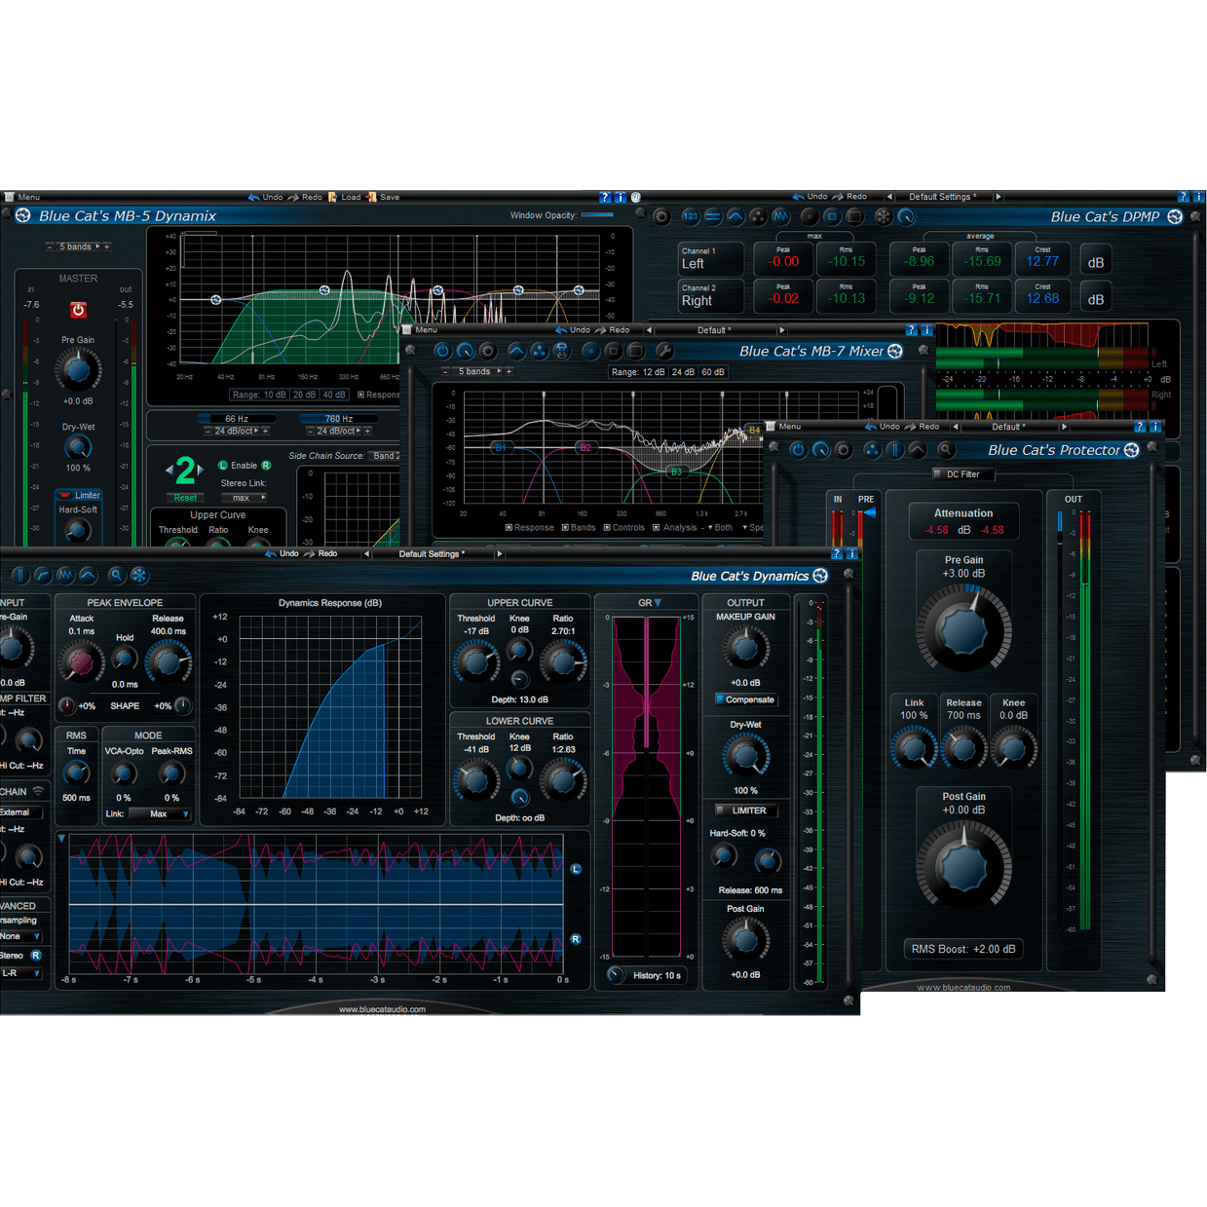Click Reset under band number 2

(x=185, y=498)
